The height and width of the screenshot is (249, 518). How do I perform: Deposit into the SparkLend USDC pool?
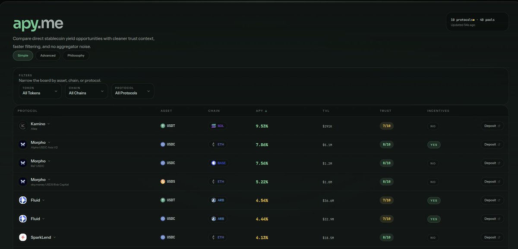(492, 237)
